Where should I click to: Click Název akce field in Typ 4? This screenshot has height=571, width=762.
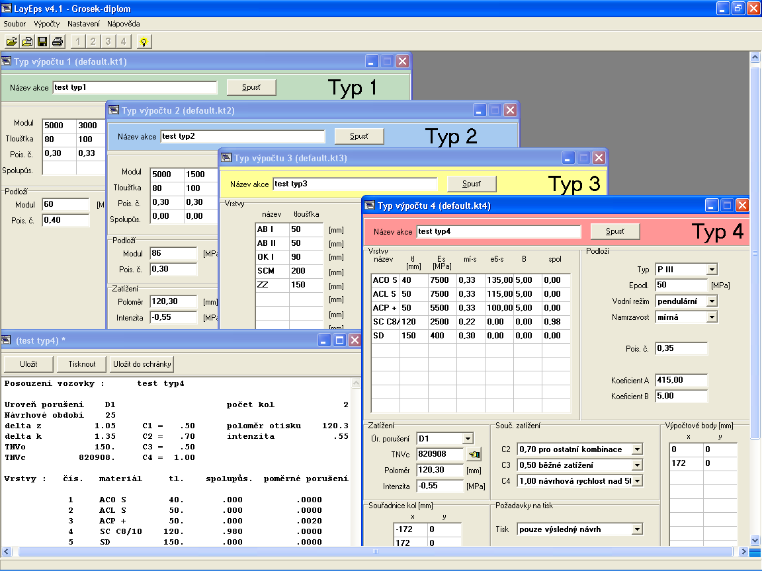pyautogui.click(x=499, y=231)
